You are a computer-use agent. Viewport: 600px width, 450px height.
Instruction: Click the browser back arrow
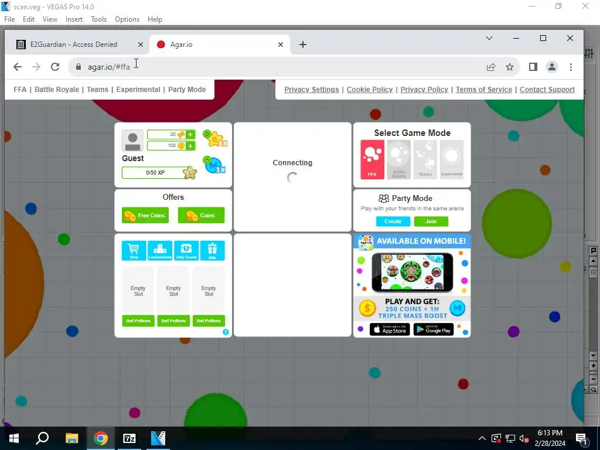click(18, 67)
